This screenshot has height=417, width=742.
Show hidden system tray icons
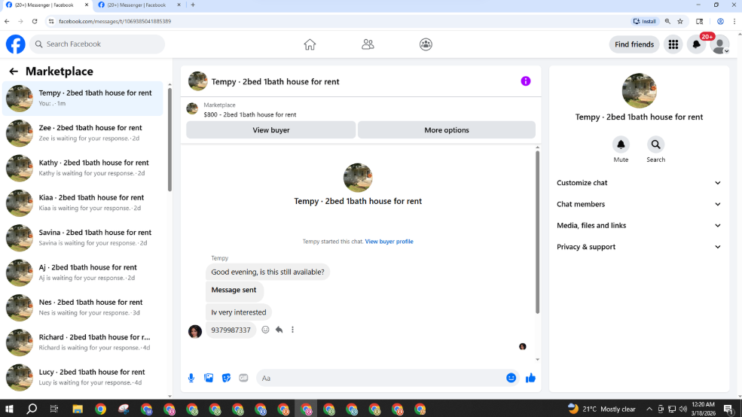click(649, 409)
